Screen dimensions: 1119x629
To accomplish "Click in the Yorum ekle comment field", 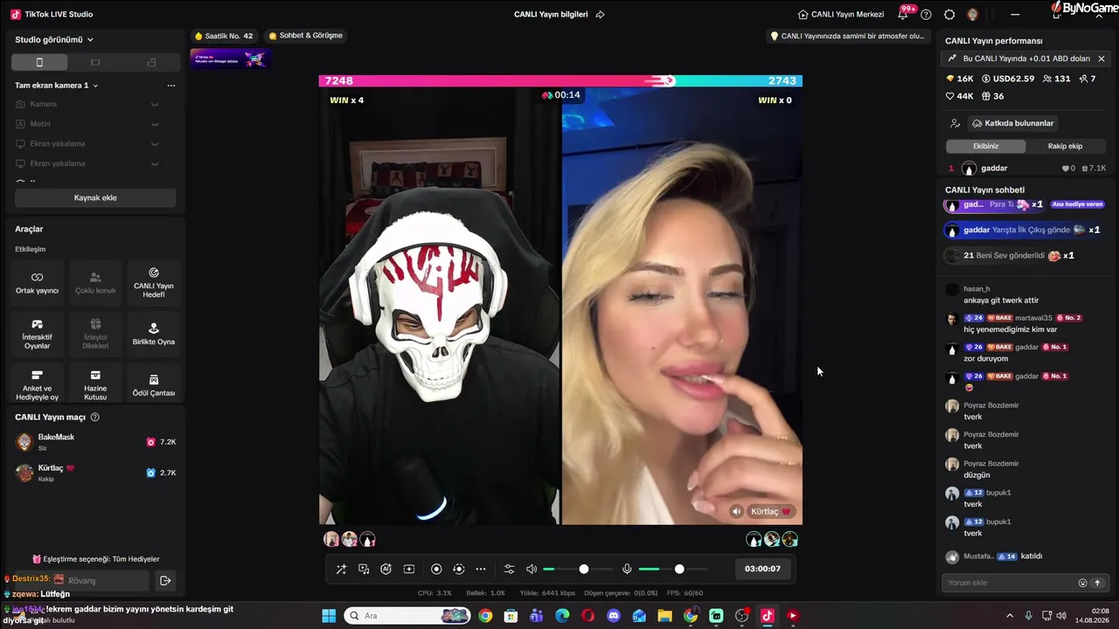I will 1011,583.
